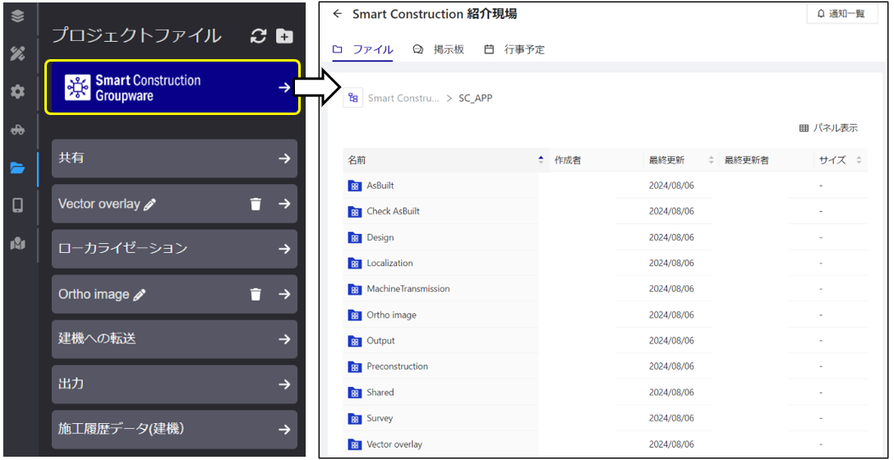Viewport: 894px width, 460px height.
Task: Go back with the left arrow
Action: coord(338,14)
